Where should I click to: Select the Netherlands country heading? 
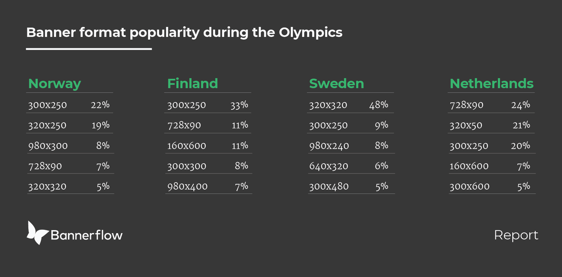point(492,83)
